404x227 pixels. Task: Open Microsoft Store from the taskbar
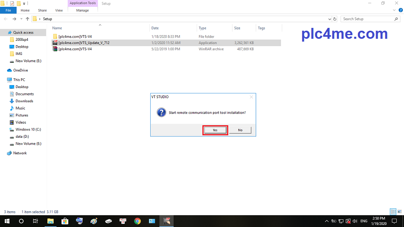pyautogui.click(x=65, y=221)
